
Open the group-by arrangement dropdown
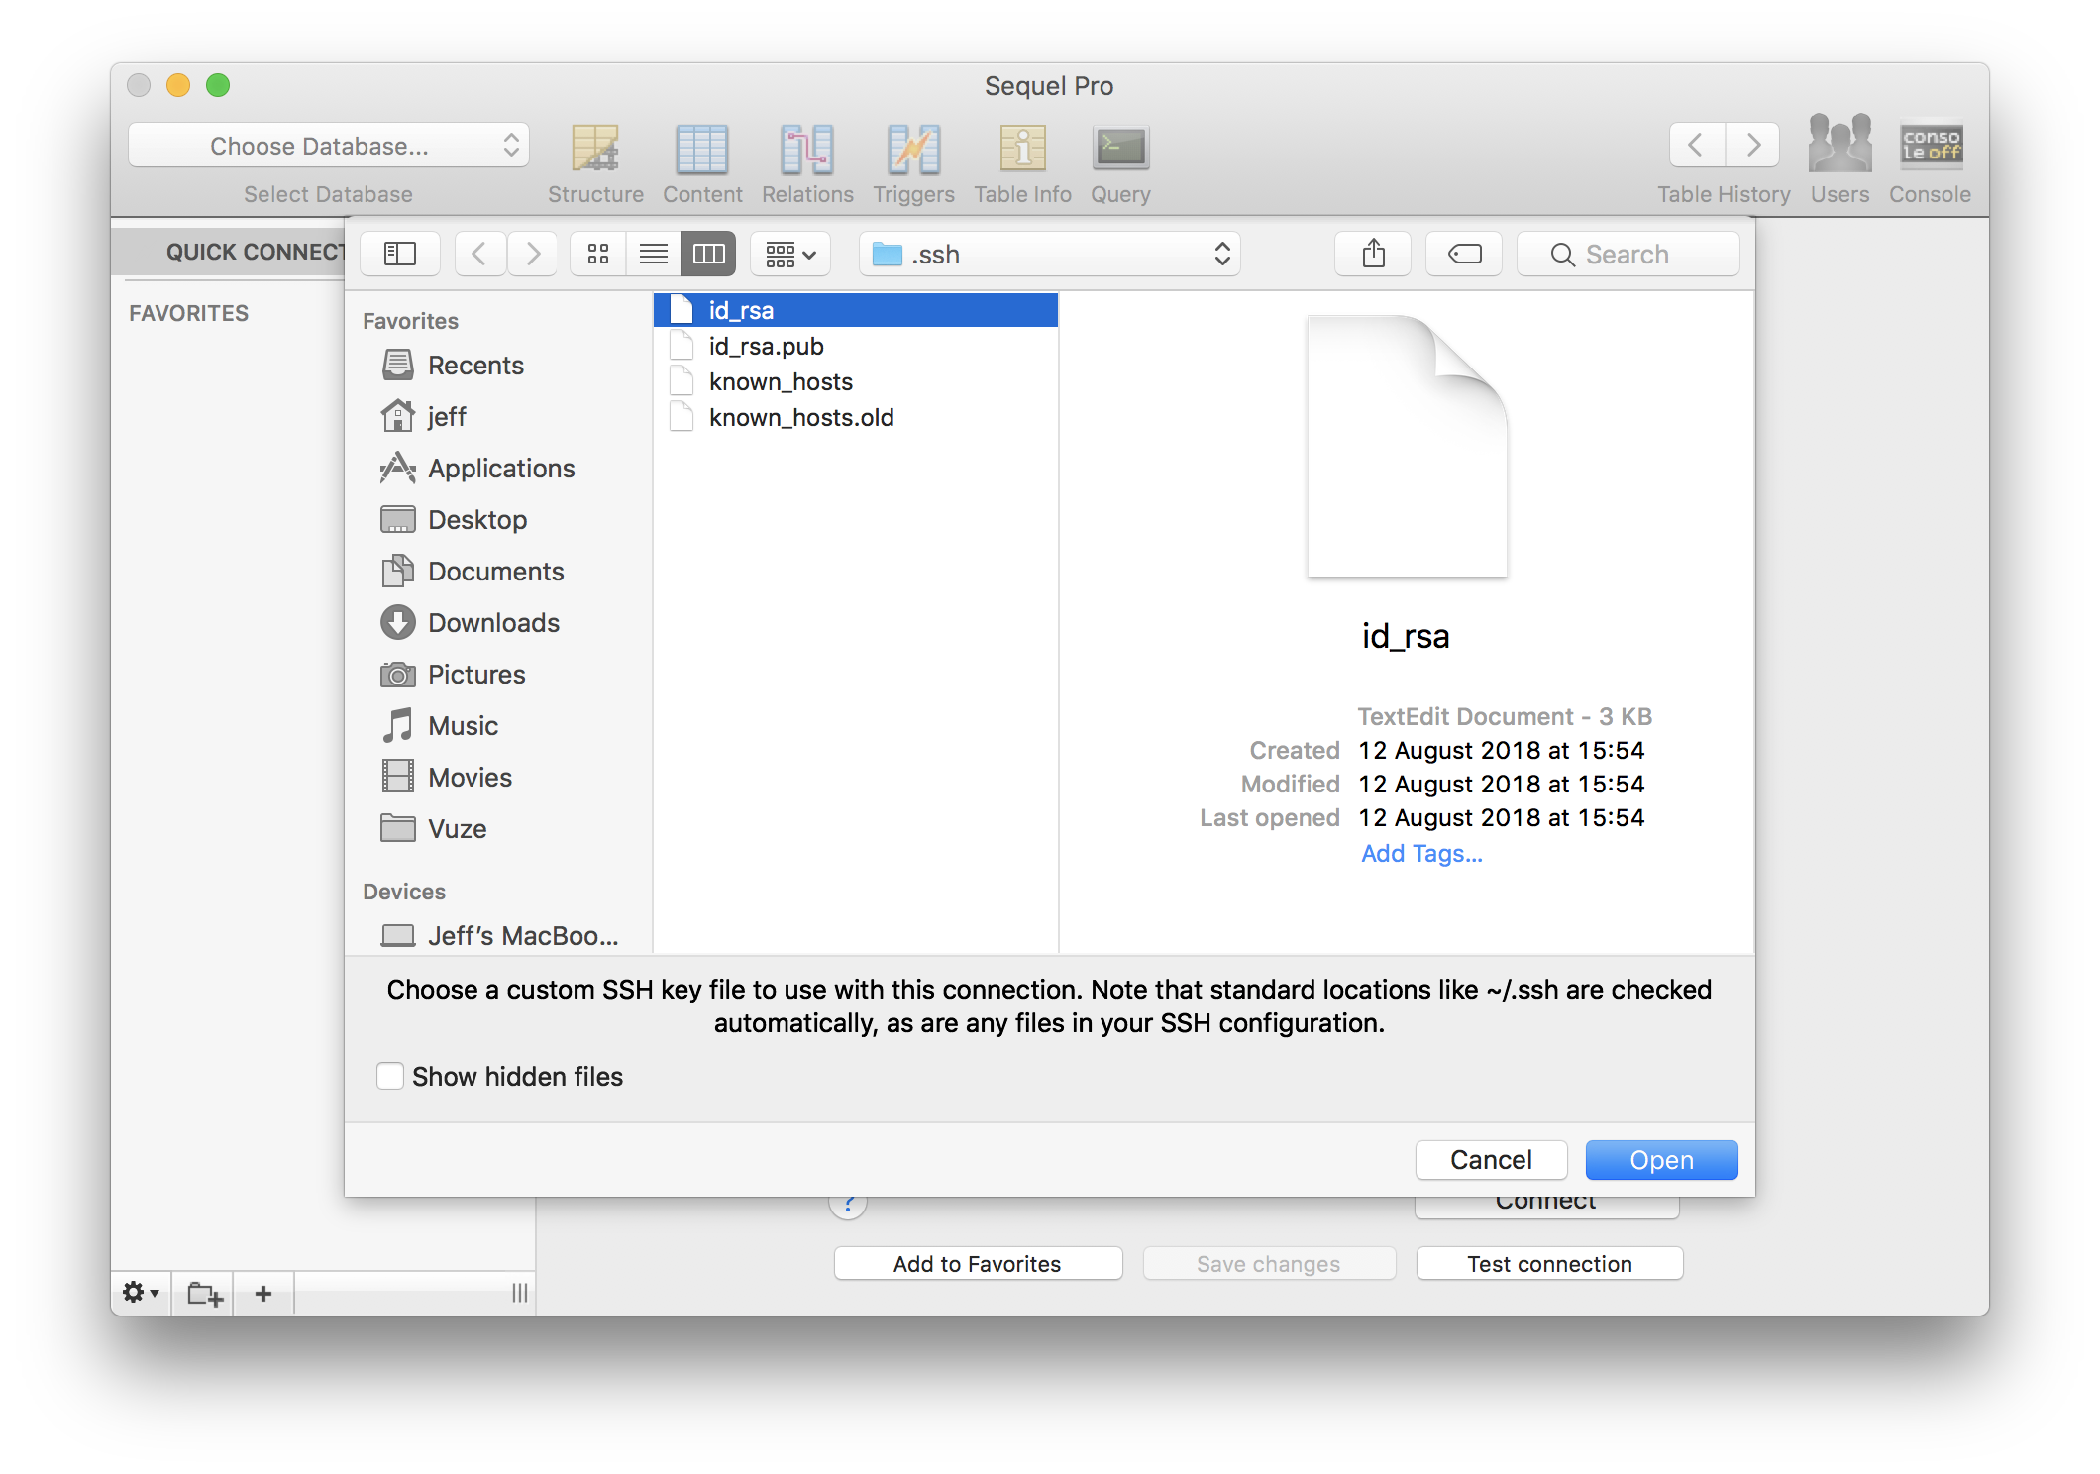(x=790, y=255)
